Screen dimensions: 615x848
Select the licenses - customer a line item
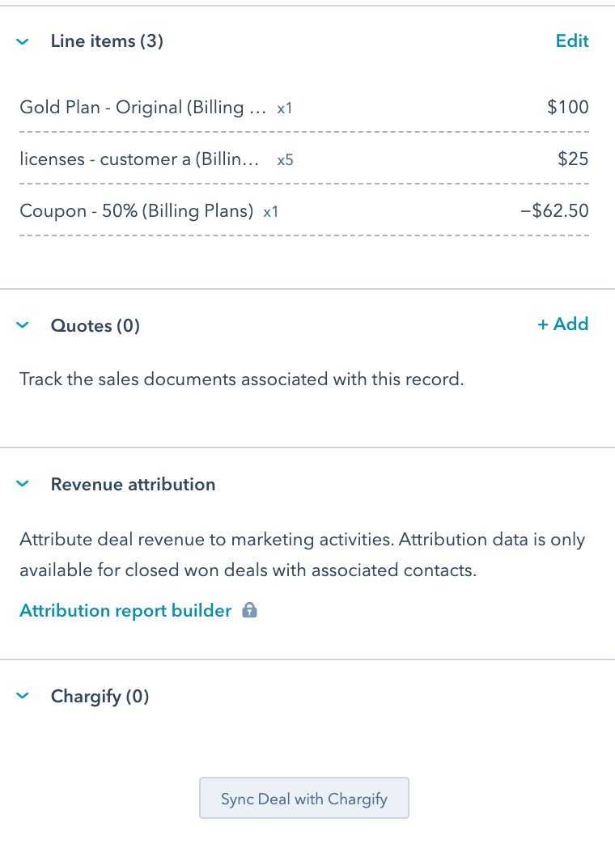click(139, 159)
